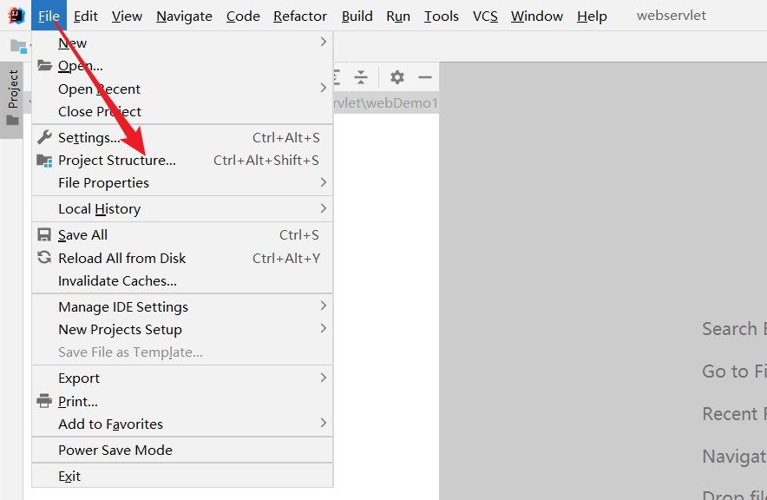Click the Project Structure folder icon

[44, 161]
